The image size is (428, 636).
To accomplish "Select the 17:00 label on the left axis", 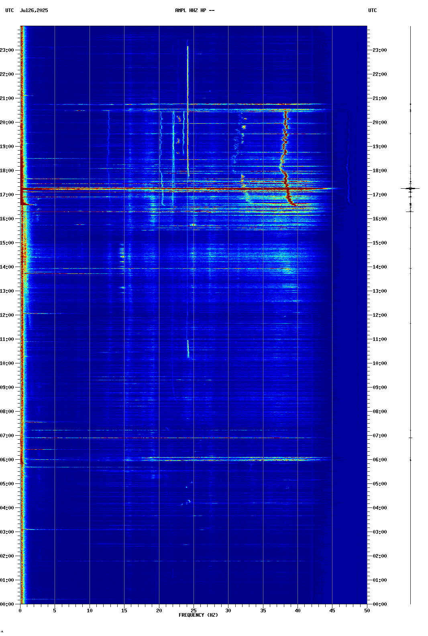I will point(7,195).
